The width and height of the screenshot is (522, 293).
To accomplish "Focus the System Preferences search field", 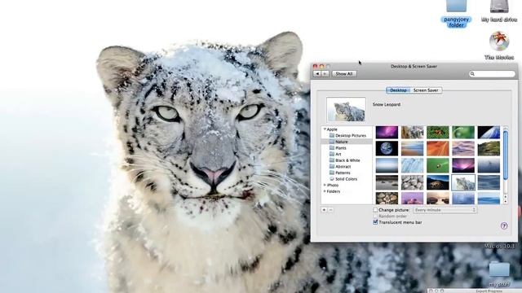I will click(x=492, y=74).
